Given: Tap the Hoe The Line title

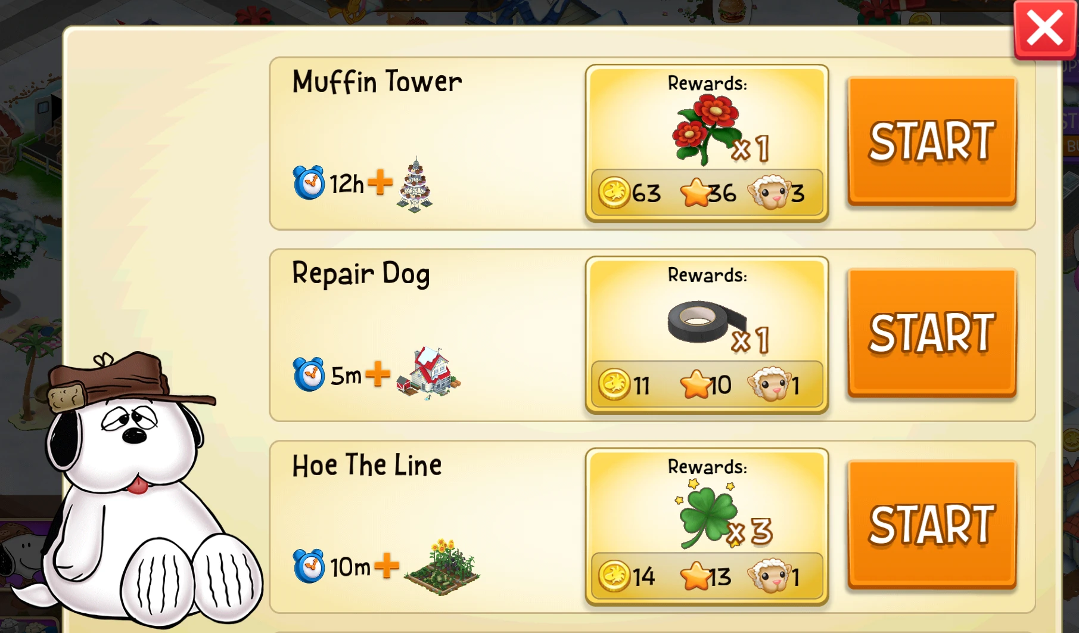Looking at the screenshot, I should 367,466.
